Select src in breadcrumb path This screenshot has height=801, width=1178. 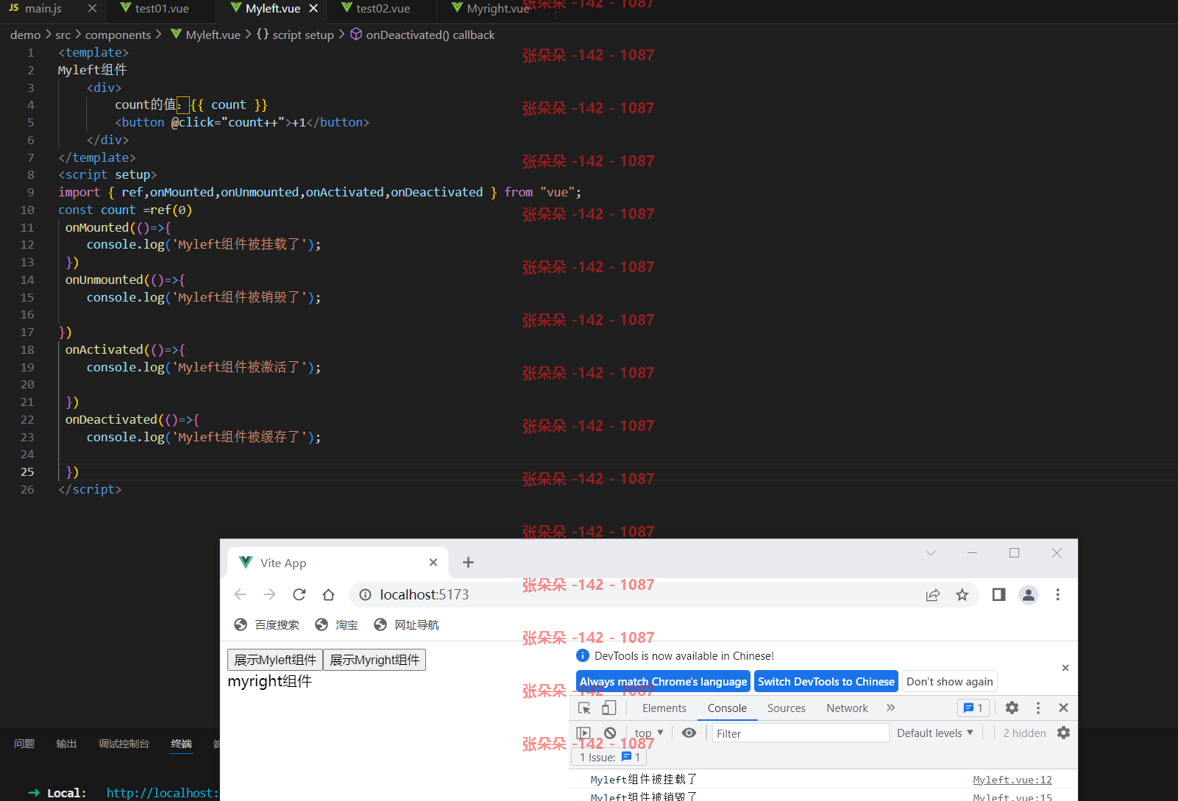pyautogui.click(x=63, y=35)
